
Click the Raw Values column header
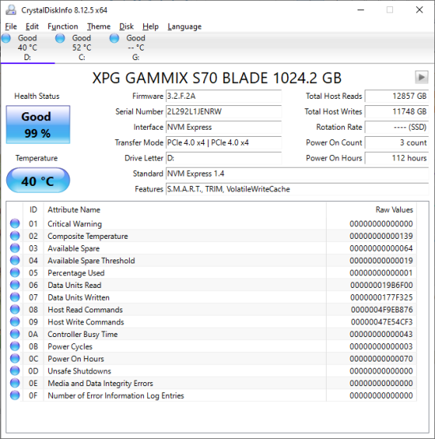(x=394, y=210)
